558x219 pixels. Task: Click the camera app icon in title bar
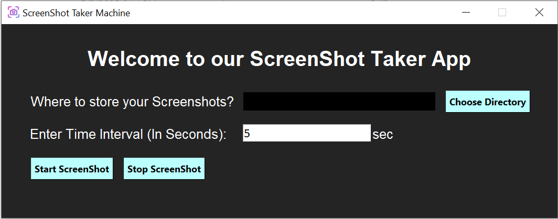point(13,13)
